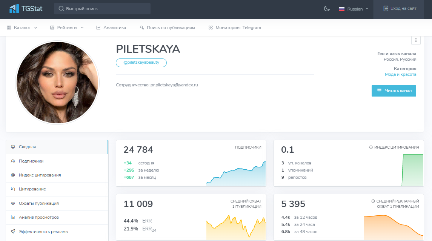Click the channel profile avatar photo
The height and width of the screenshot is (241, 432).
tap(57, 83)
